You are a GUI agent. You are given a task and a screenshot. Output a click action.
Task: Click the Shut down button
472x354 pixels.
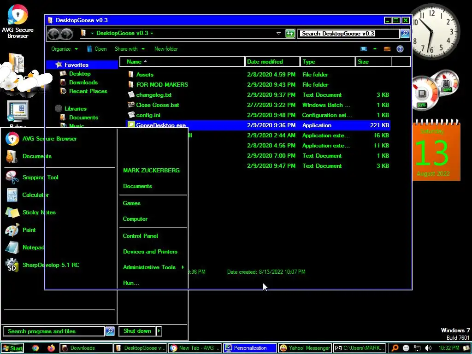pyautogui.click(x=137, y=331)
